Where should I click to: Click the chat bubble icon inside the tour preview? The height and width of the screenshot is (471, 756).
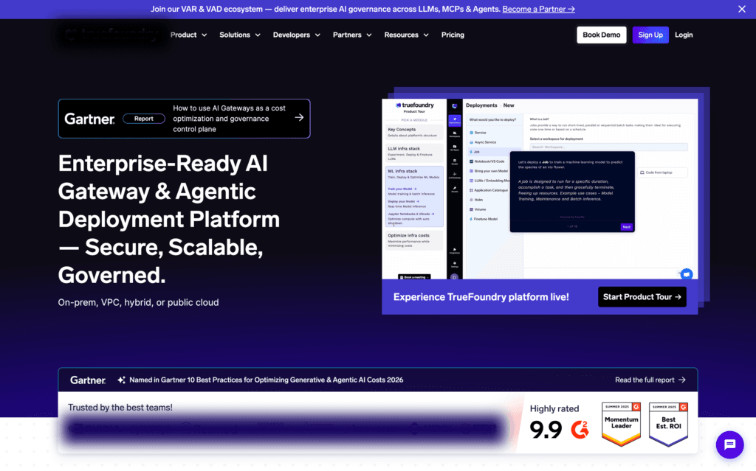[x=687, y=274]
